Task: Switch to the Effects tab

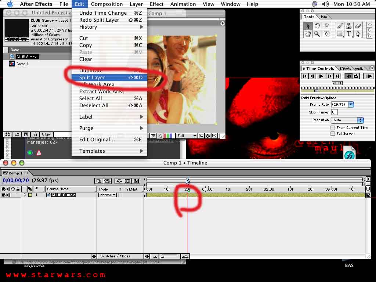Action: click(x=345, y=69)
